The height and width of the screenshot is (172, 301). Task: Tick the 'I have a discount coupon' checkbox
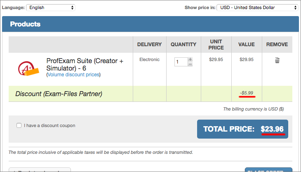point(19,125)
